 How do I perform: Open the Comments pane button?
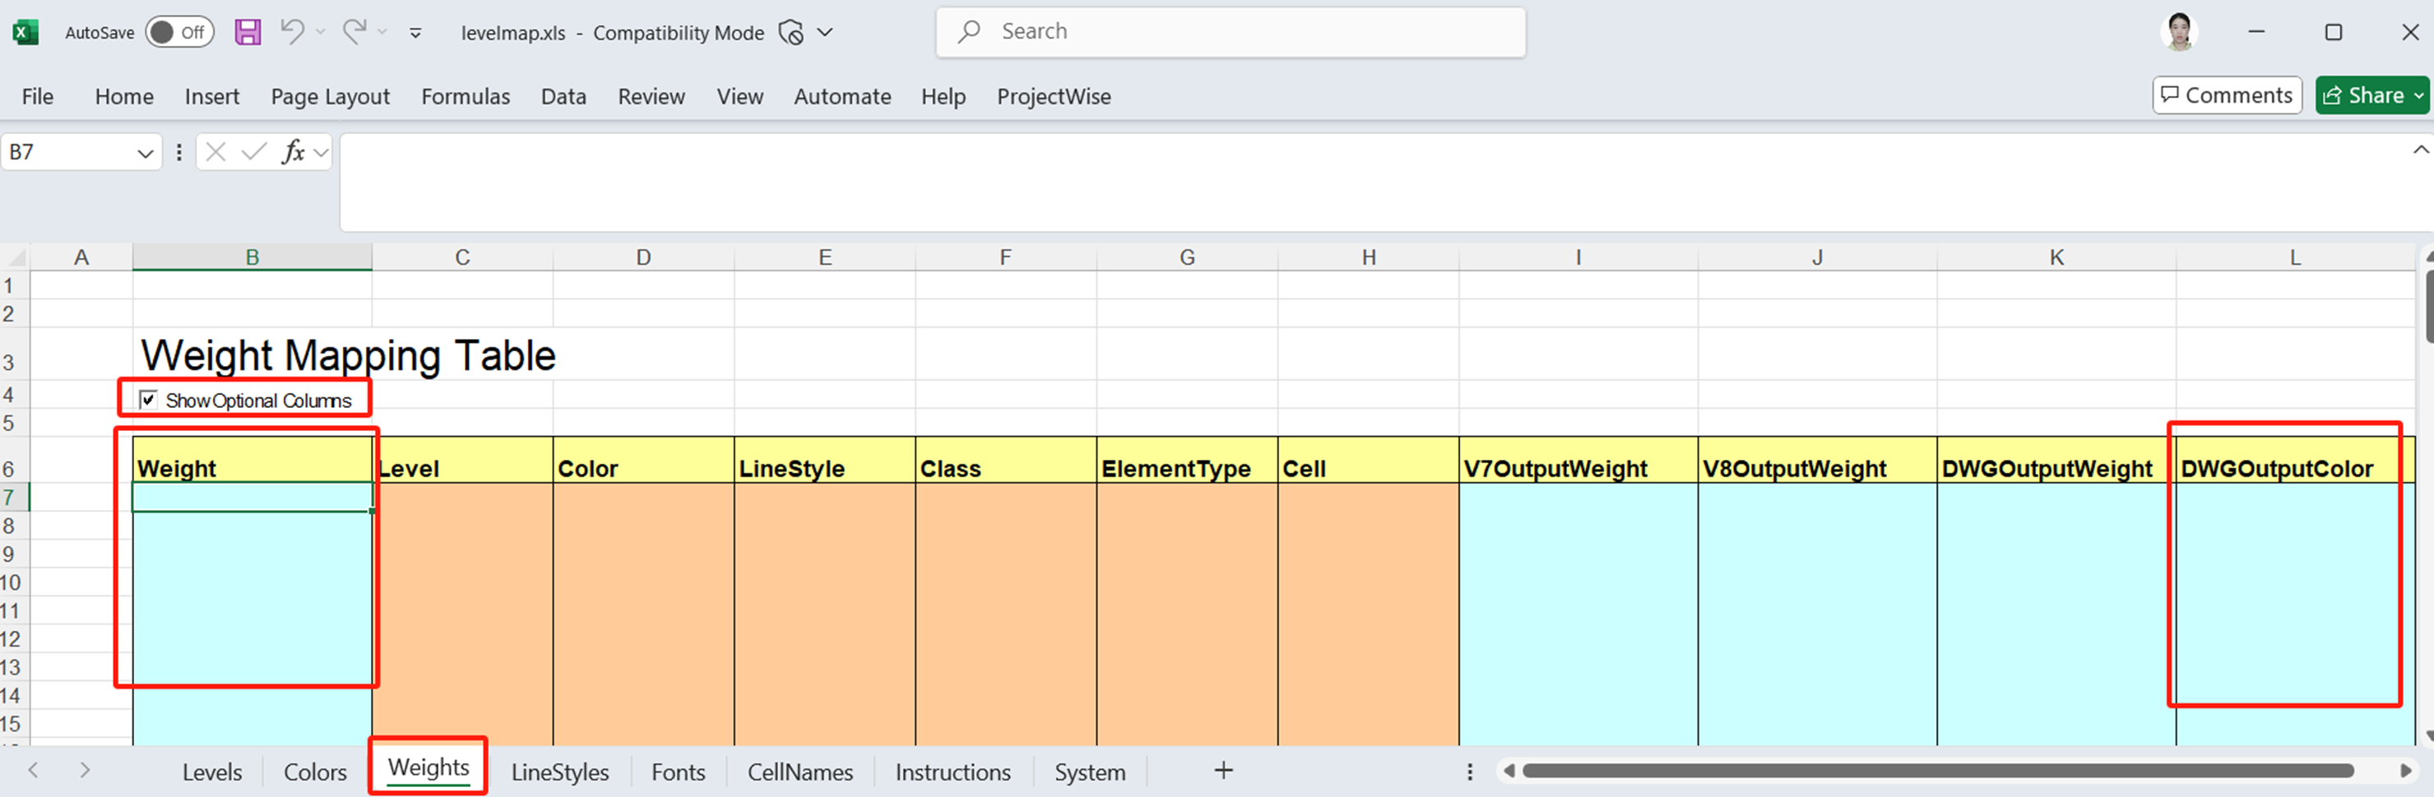(x=2226, y=95)
